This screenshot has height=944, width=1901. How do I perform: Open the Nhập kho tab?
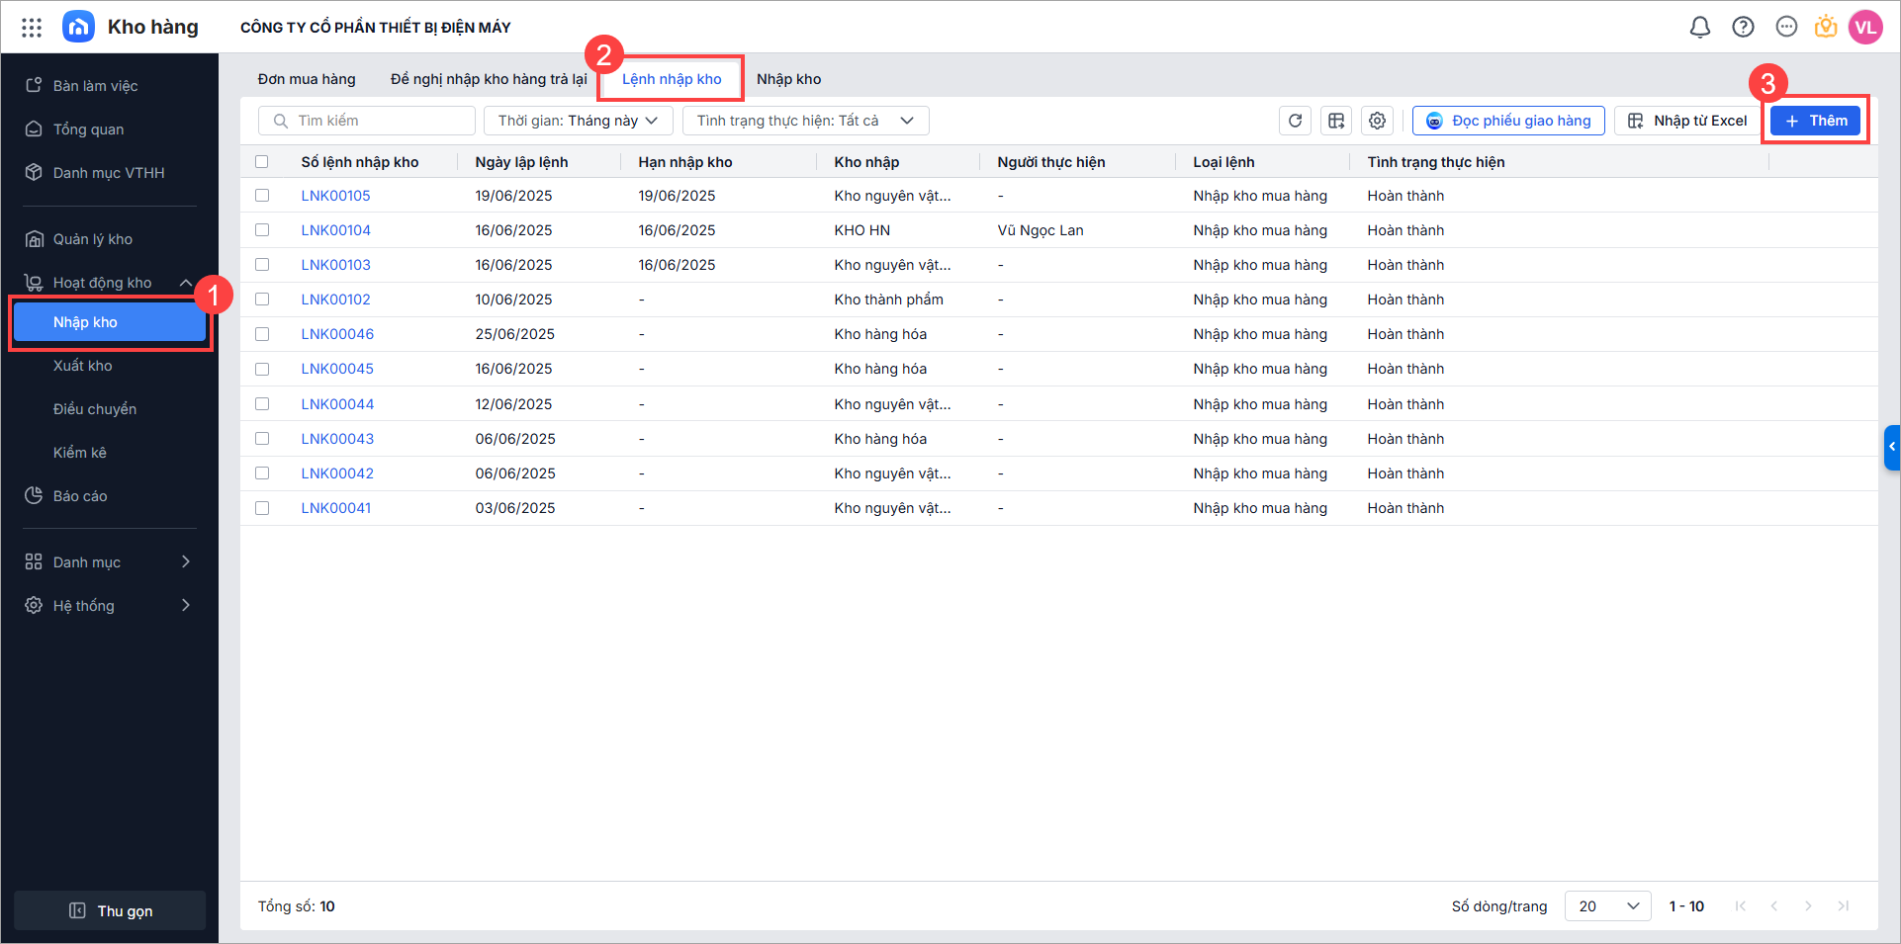788,79
